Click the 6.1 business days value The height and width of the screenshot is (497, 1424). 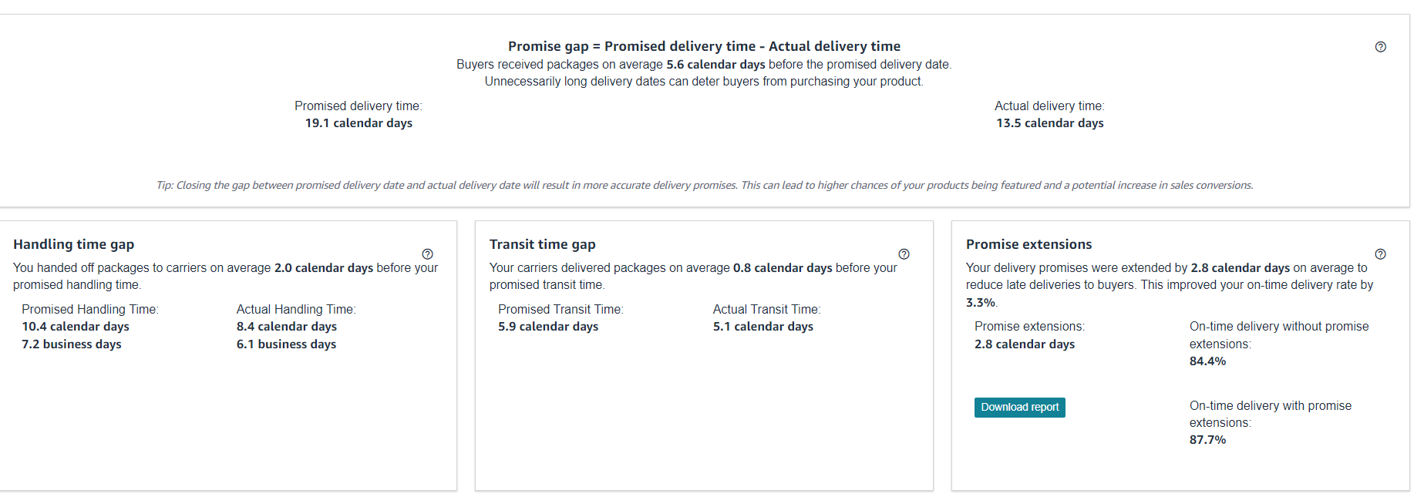286,344
